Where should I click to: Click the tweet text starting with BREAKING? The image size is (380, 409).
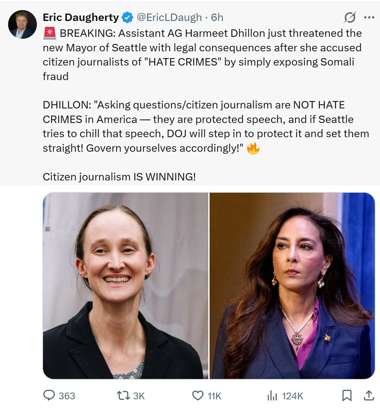click(x=206, y=105)
